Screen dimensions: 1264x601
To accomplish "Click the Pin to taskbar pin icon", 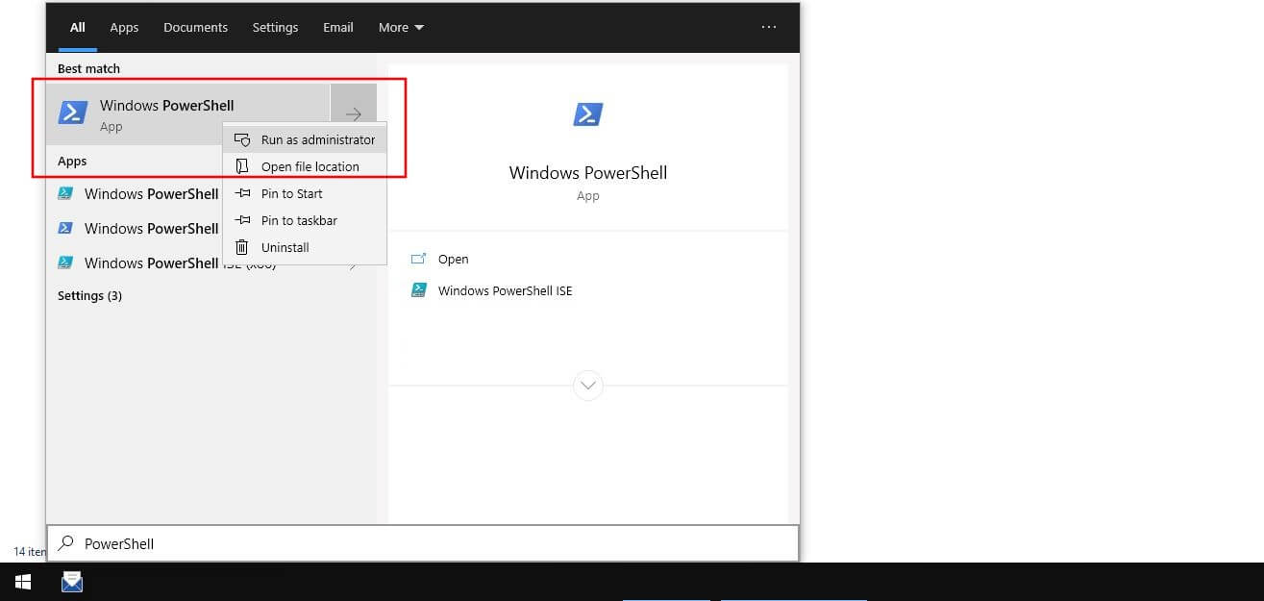I will tap(242, 220).
